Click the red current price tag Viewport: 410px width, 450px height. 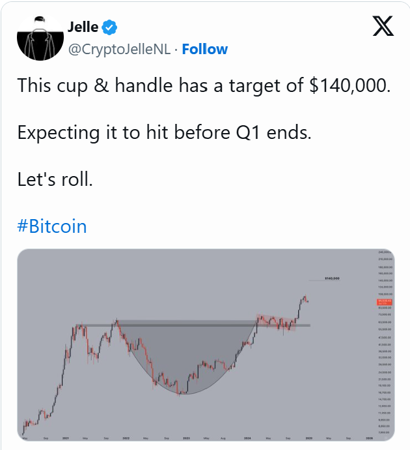[384, 302]
